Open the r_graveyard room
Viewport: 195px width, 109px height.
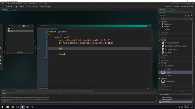click(170, 81)
